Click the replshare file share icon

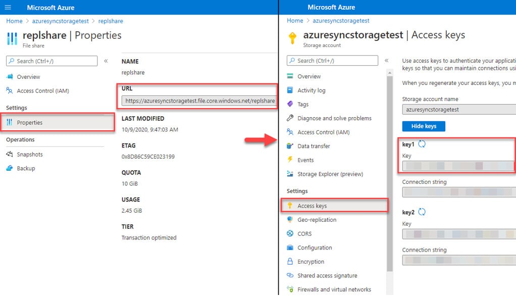tap(12, 38)
